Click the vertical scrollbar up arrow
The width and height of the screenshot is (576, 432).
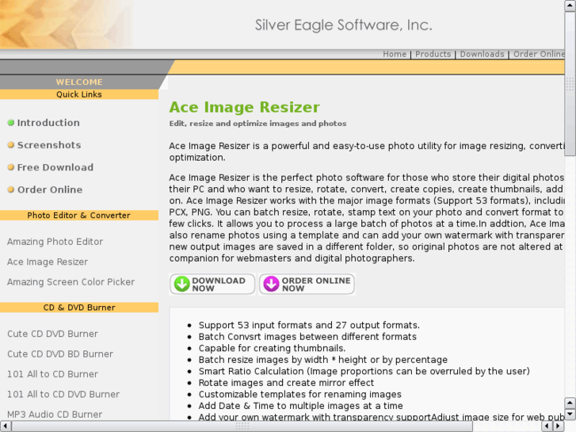[570, 5]
